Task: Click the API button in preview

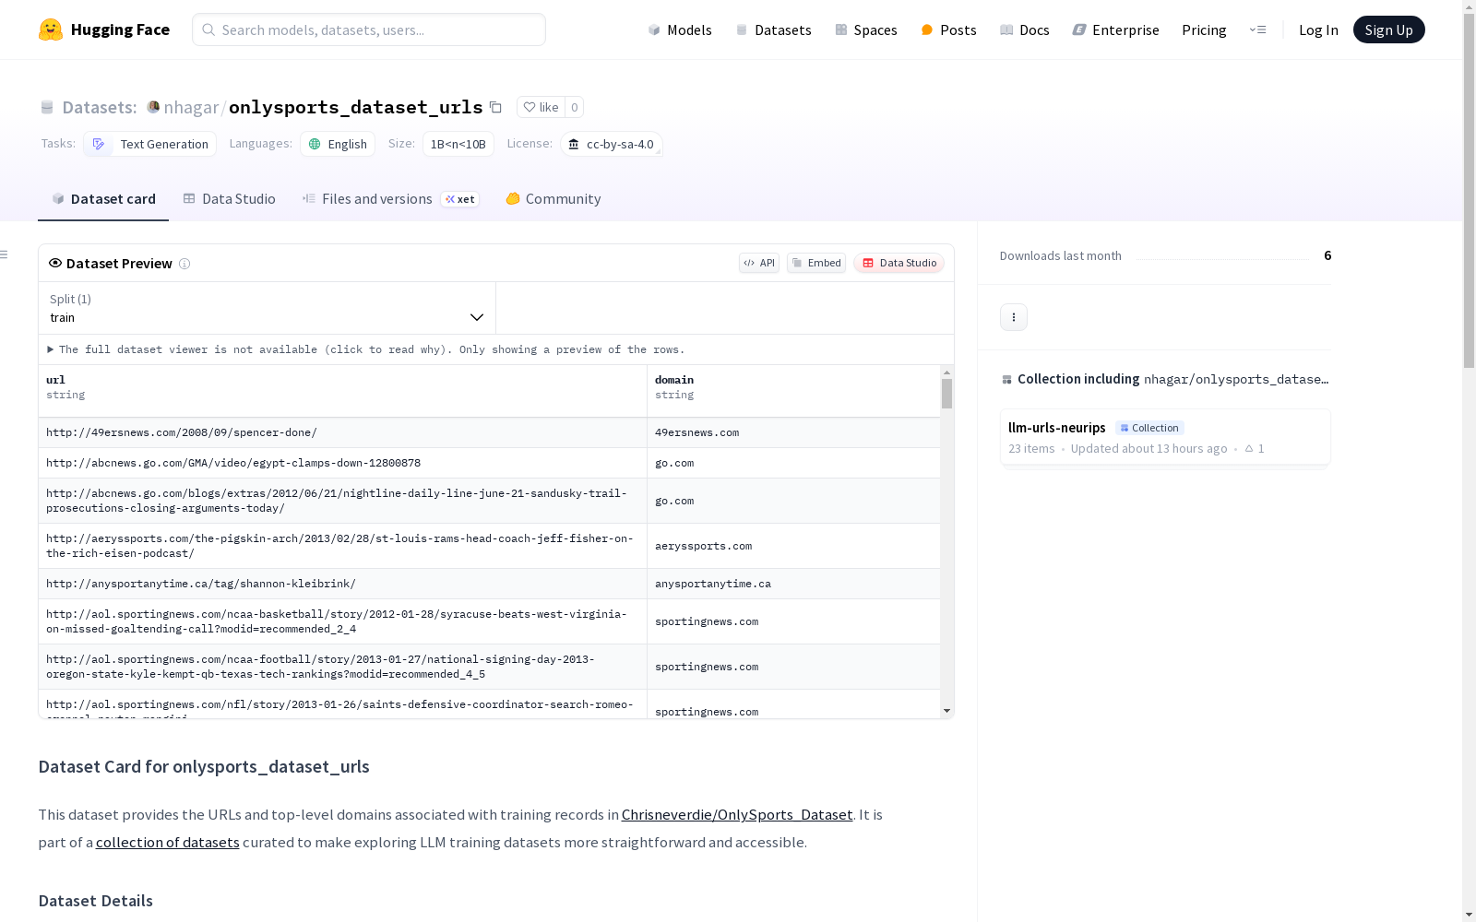Action: 759,263
